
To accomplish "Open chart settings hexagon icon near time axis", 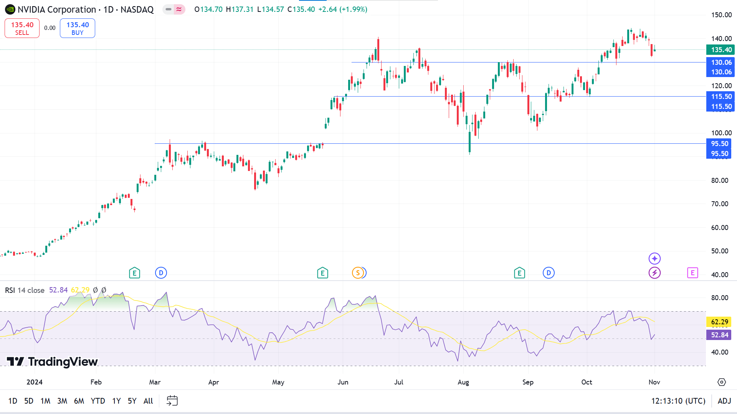I will [x=722, y=382].
